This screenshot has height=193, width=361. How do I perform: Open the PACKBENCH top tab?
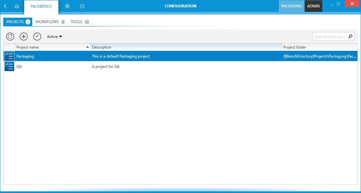pyautogui.click(x=41, y=6)
